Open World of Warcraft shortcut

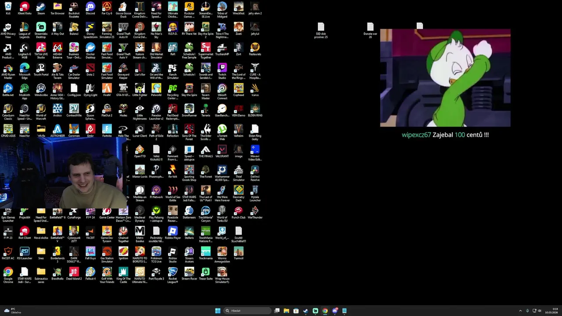[41, 112]
